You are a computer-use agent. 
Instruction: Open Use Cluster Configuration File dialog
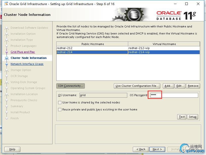coord(137,86)
